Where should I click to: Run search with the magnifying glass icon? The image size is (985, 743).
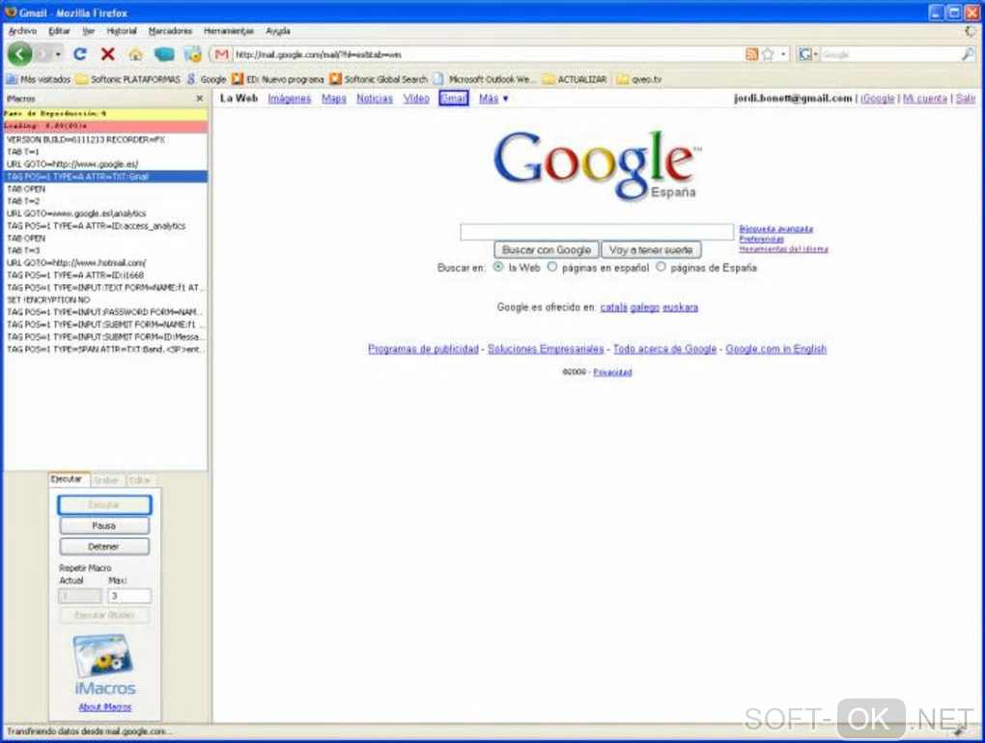tap(968, 55)
